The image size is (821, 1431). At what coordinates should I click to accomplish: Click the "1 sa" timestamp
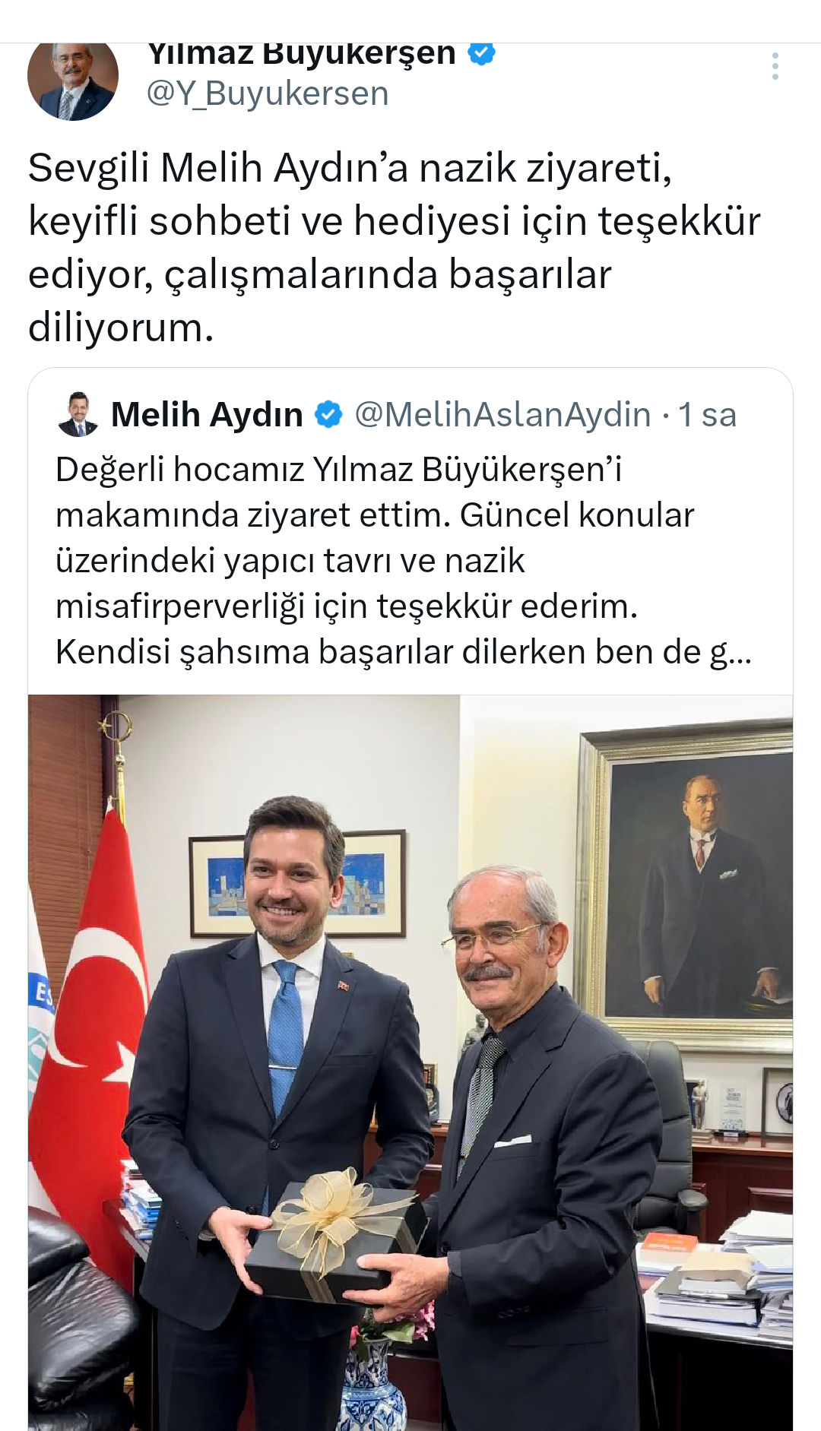tap(707, 415)
